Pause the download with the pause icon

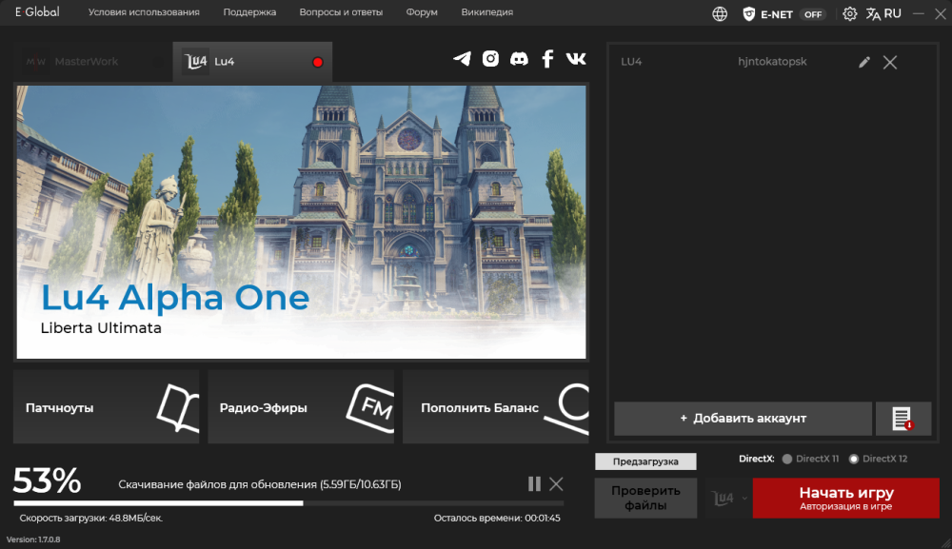[534, 483]
